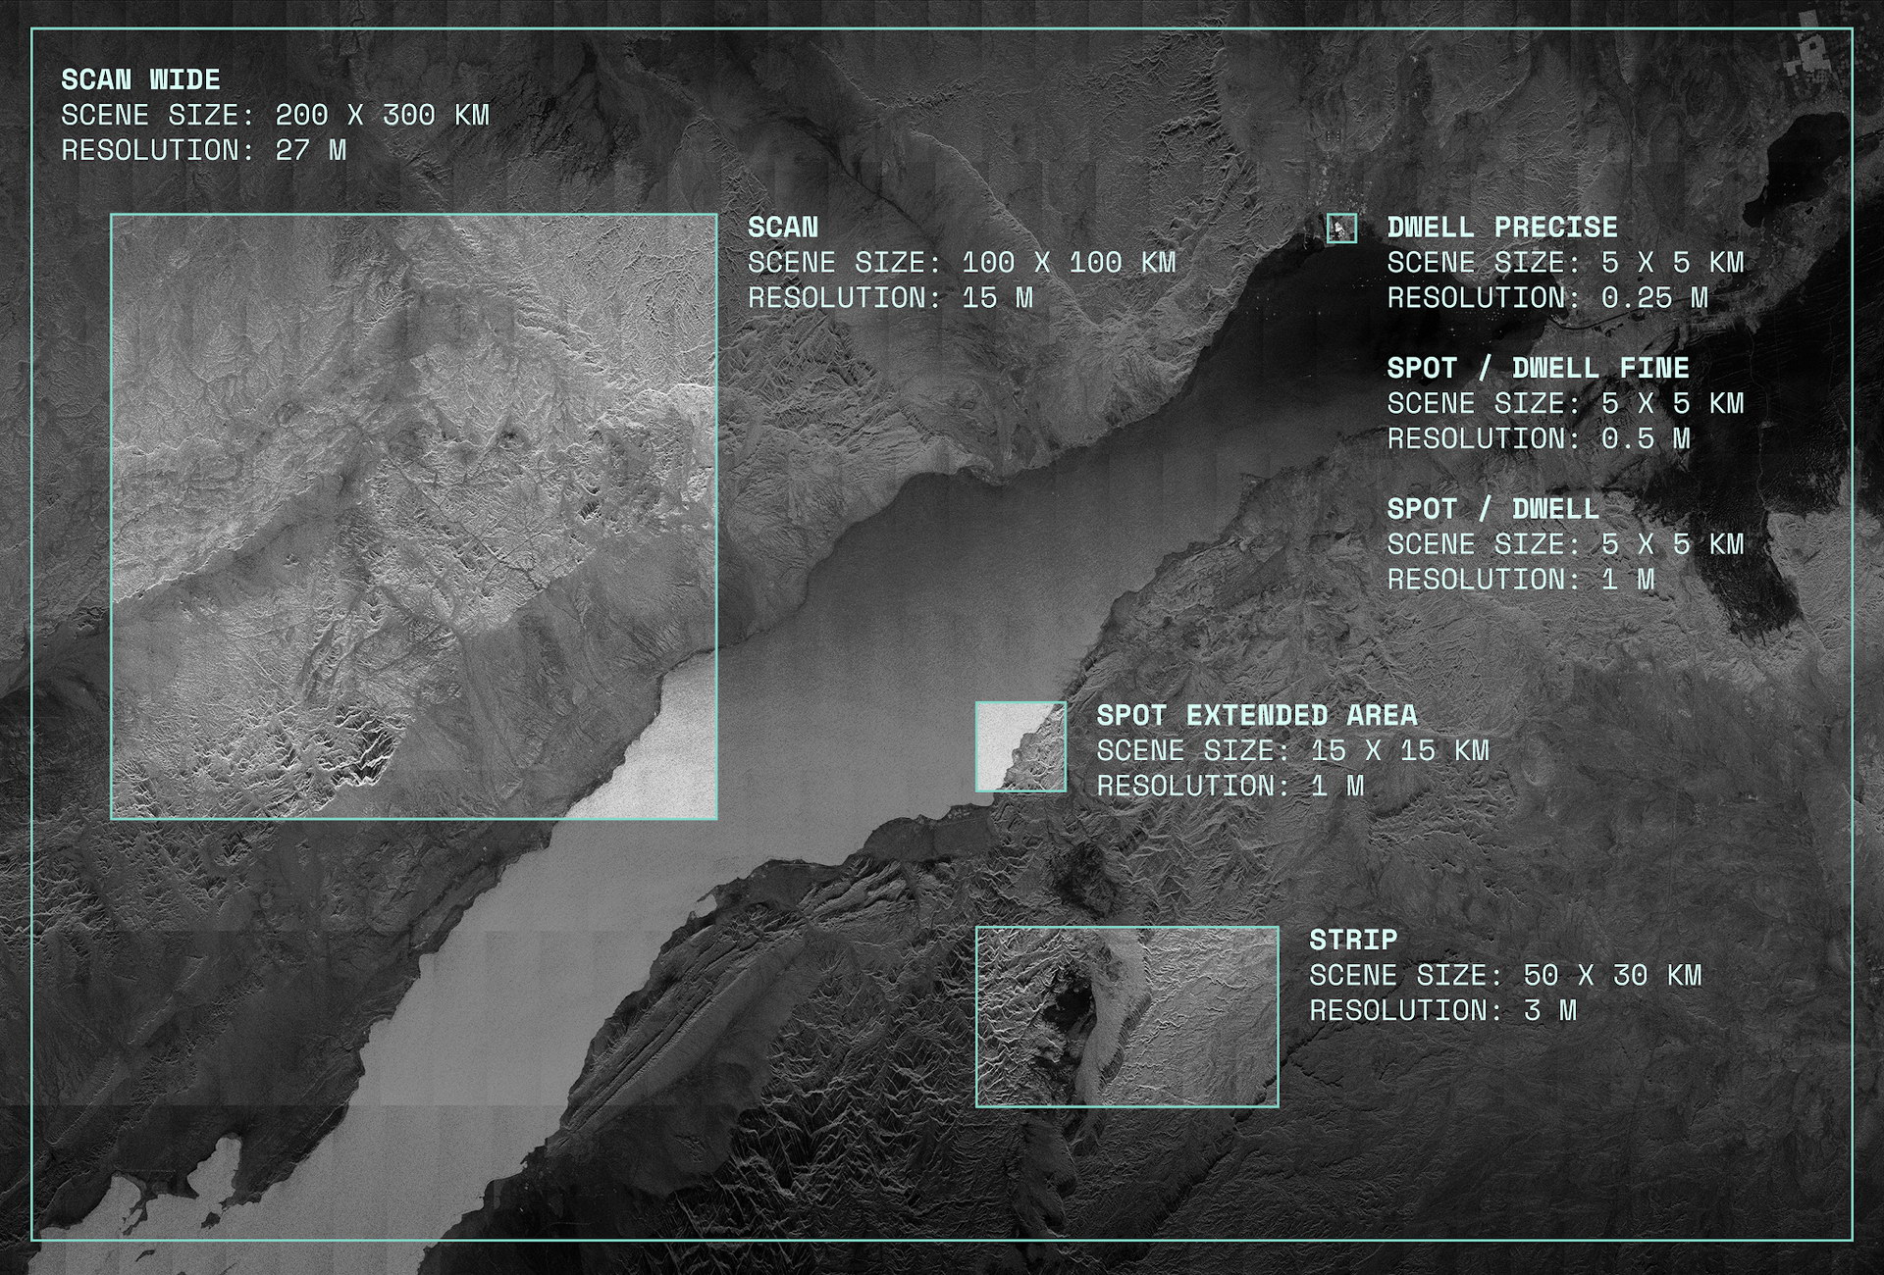This screenshot has width=1884, height=1275.
Task: Select the Spot Extended Area scene square
Action: pyautogui.click(x=1020, y=746)
